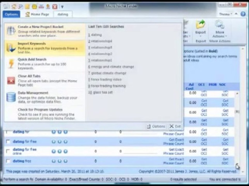Screen dimensions: 249x186
Task: Click the red X Close All Tabs icon
Action: 11,81
